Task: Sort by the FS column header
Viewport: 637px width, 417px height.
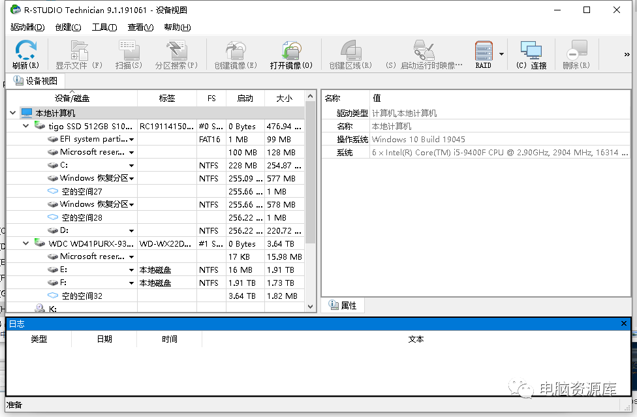Action: pyautogui.click(x=211, y=98)
